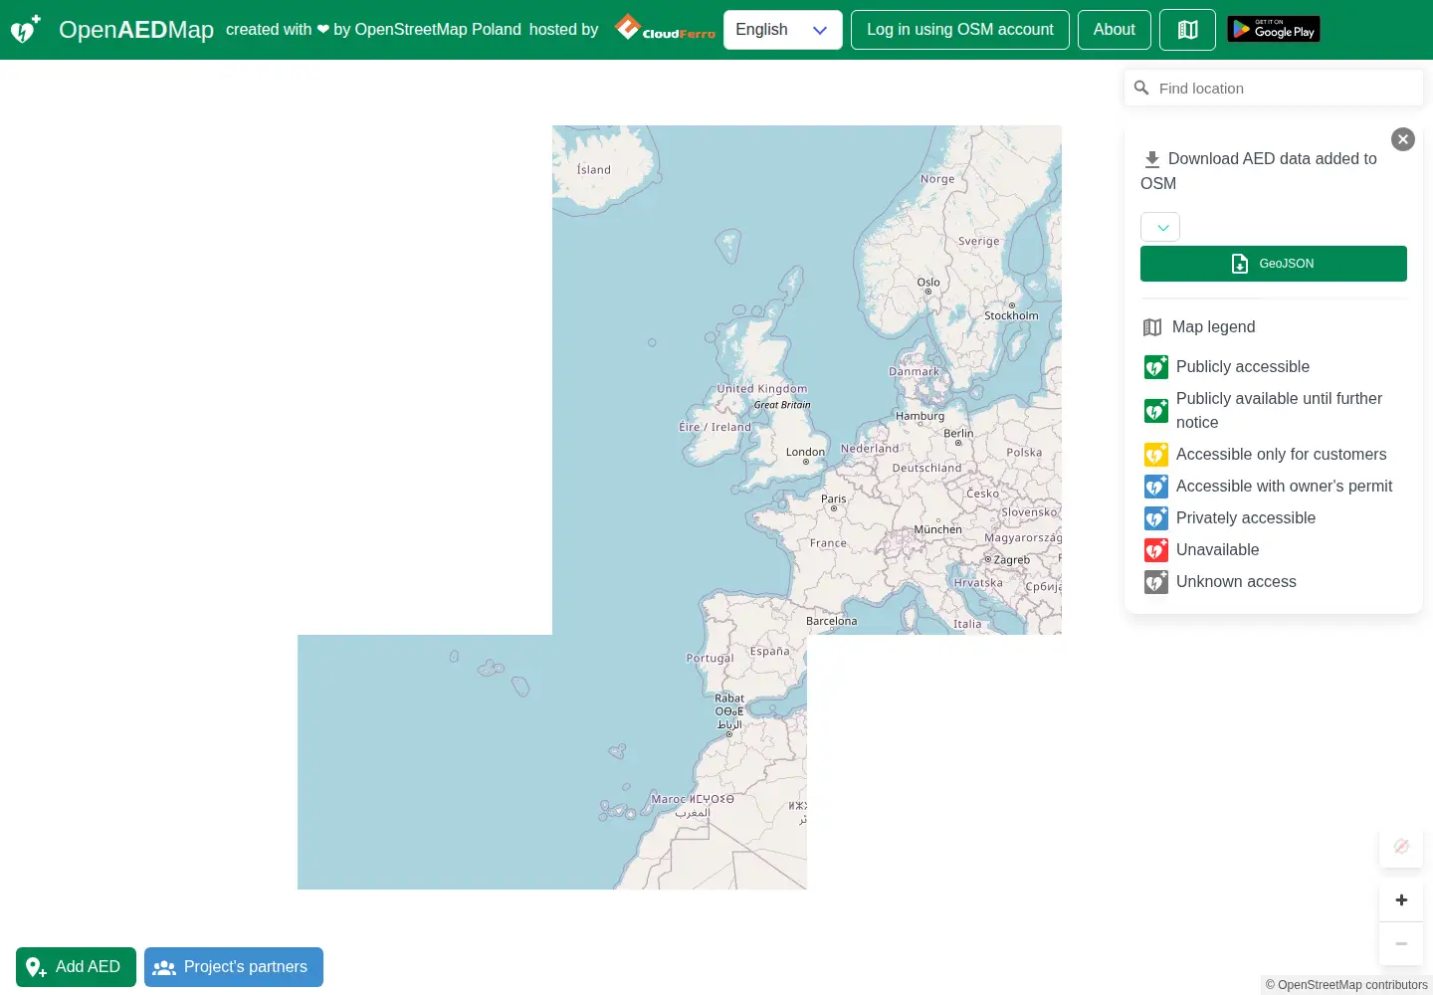Click 'Unknown access' legend text

(1236, 581)
